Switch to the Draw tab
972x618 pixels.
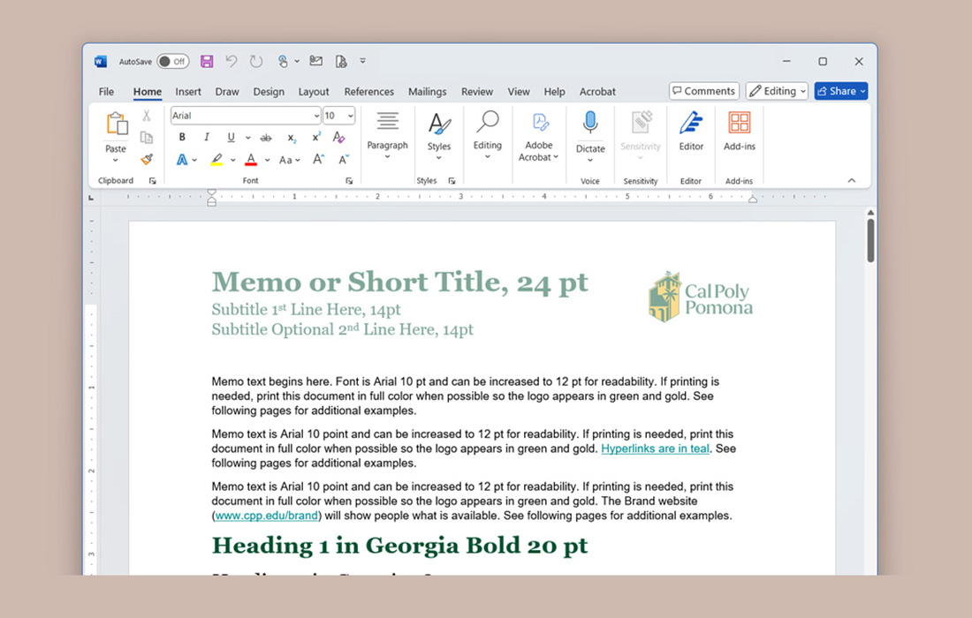tap(227, 92)
